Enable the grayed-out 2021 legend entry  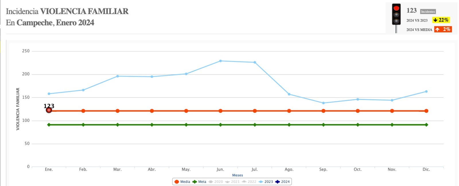coord(232,182)
